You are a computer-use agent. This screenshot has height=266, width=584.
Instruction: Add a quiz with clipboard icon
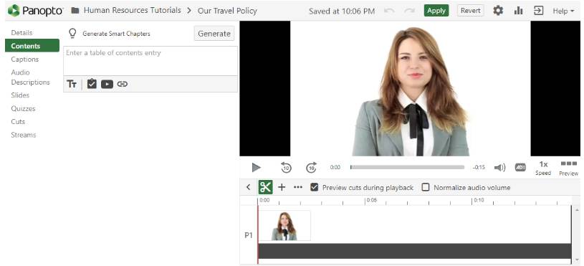click(x=92, y=84)
